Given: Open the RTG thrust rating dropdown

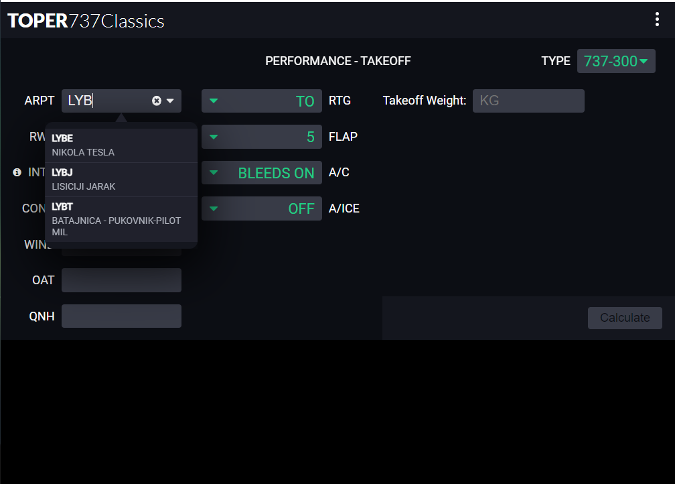Looking at the screenshot, I should [261, 101].
